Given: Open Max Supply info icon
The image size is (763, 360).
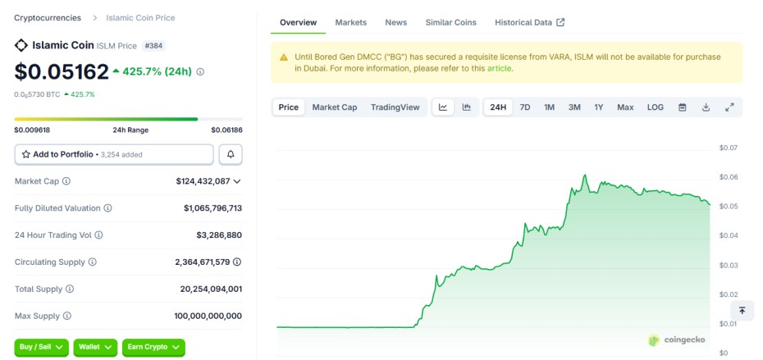Looking at the screenshot, I should tap(67, 317).
